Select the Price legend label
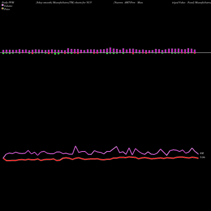211x211 pixels. tap(7, 9)
